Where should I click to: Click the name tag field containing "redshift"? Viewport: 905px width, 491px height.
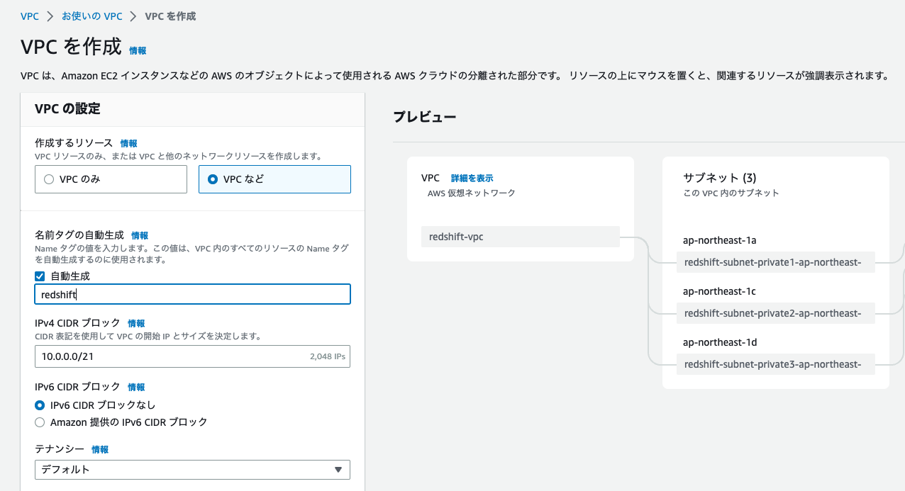tap(192, 294)
